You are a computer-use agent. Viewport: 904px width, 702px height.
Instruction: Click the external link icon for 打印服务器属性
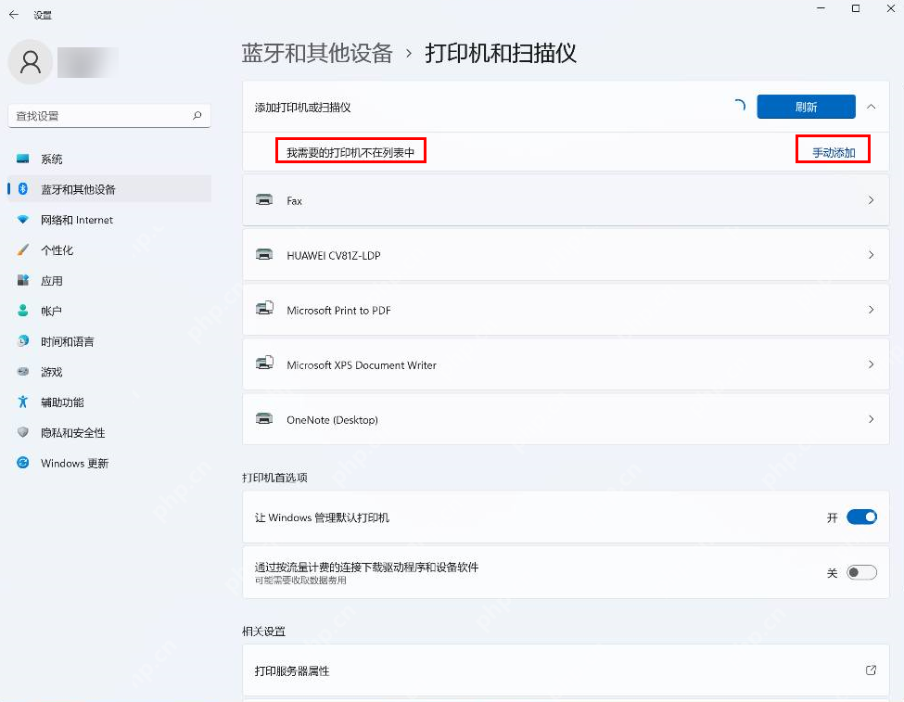[871, 670]
